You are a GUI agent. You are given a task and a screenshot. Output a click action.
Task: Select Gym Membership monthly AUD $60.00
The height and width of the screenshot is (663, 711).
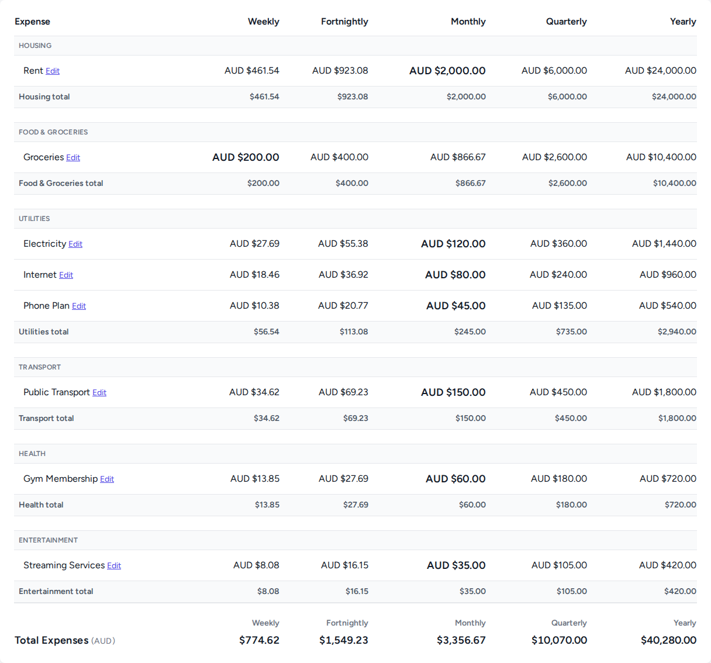coord(455,479)
